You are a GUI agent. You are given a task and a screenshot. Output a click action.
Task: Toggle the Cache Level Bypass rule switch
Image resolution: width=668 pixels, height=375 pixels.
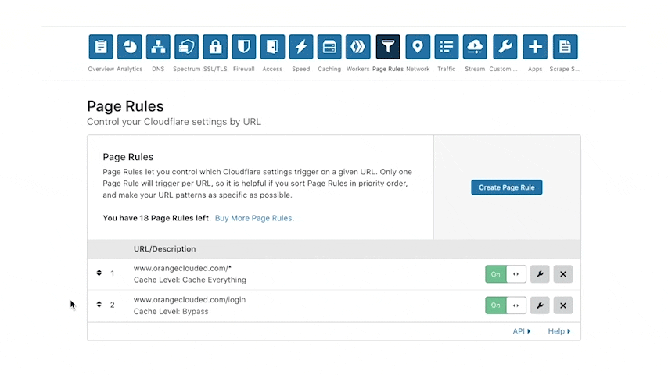tap(505, 305)
